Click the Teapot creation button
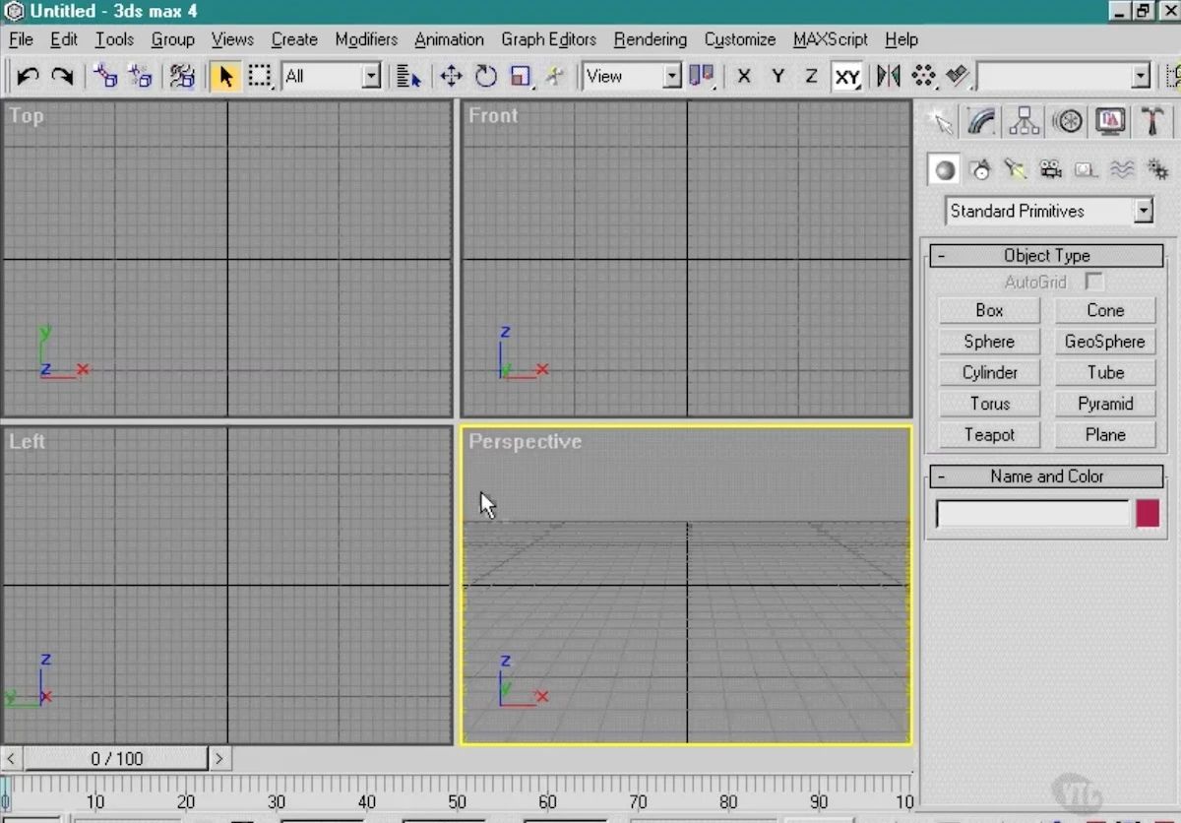 [988, 434]
